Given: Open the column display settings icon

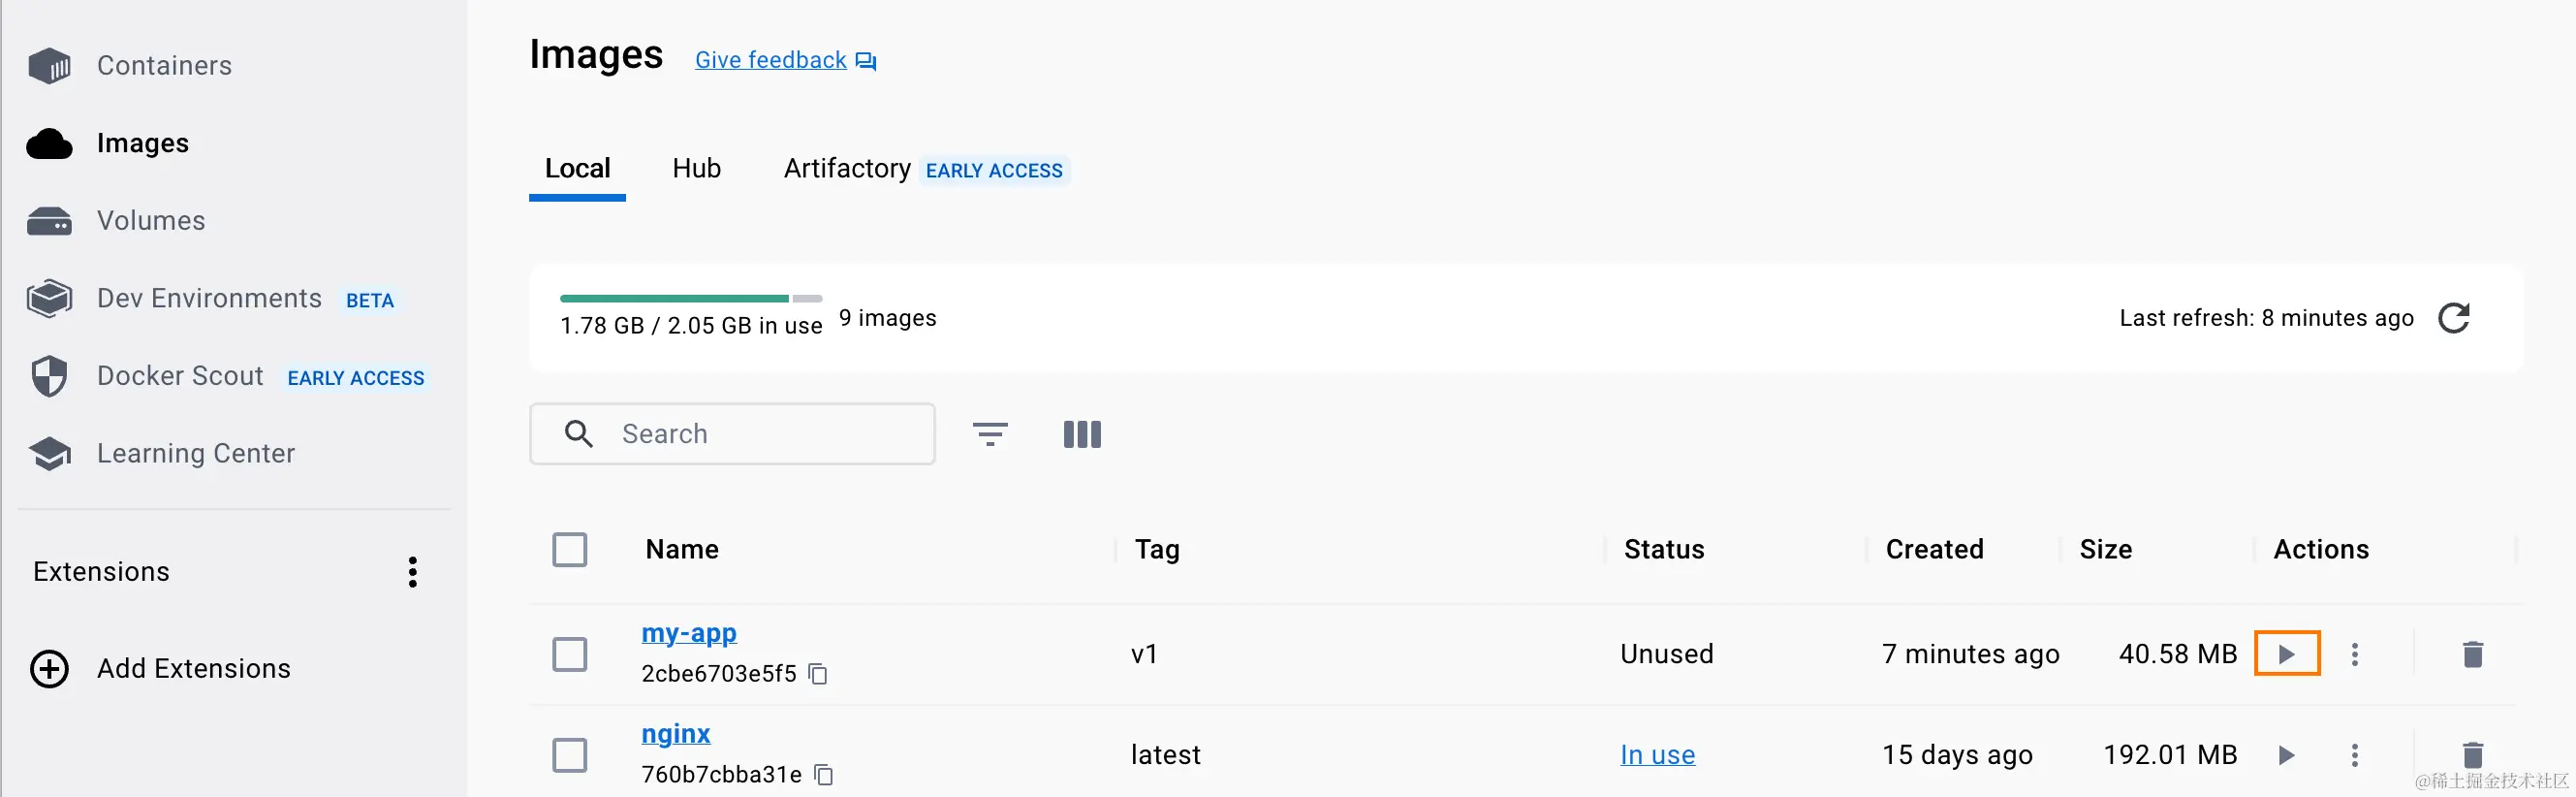Looking at the screenshot, I should (x=1082, y=434).
